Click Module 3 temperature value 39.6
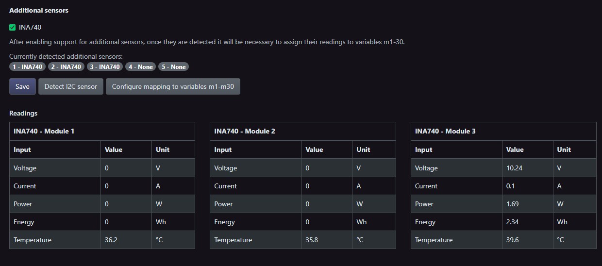602x266 pixels. coord(513,240)
